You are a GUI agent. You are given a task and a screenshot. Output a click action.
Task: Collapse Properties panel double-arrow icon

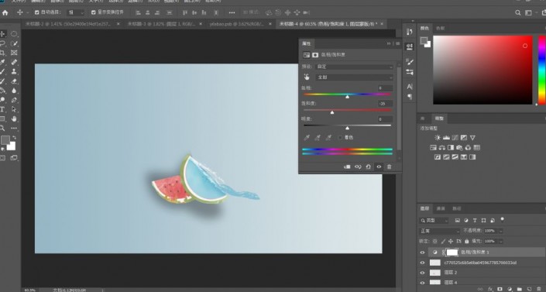389,43
